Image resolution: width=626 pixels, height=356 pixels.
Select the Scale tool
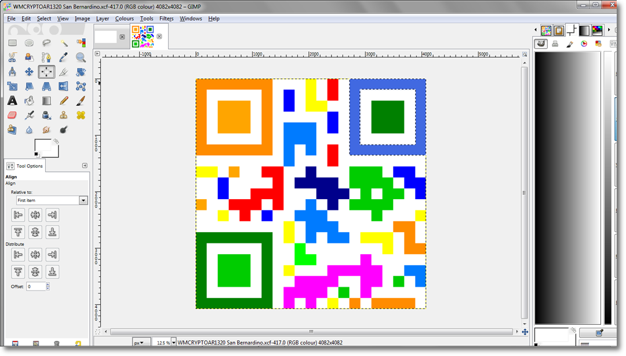tap(12, 86)
